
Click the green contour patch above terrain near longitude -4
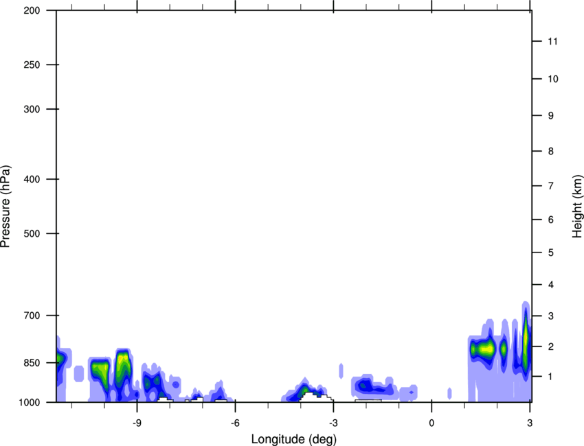click(x=304, y=390)
